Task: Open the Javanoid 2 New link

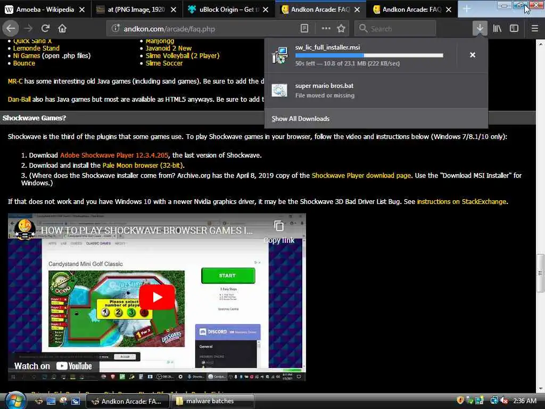Action: [x=169, y=48]
